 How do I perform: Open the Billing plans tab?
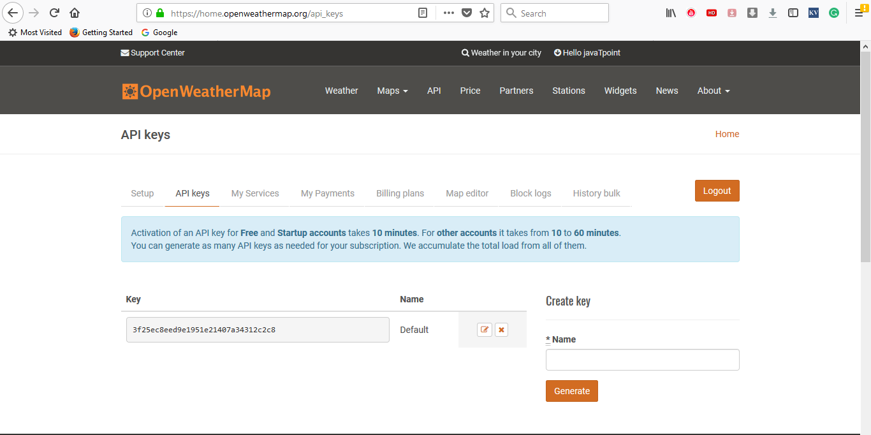(400, 193)
